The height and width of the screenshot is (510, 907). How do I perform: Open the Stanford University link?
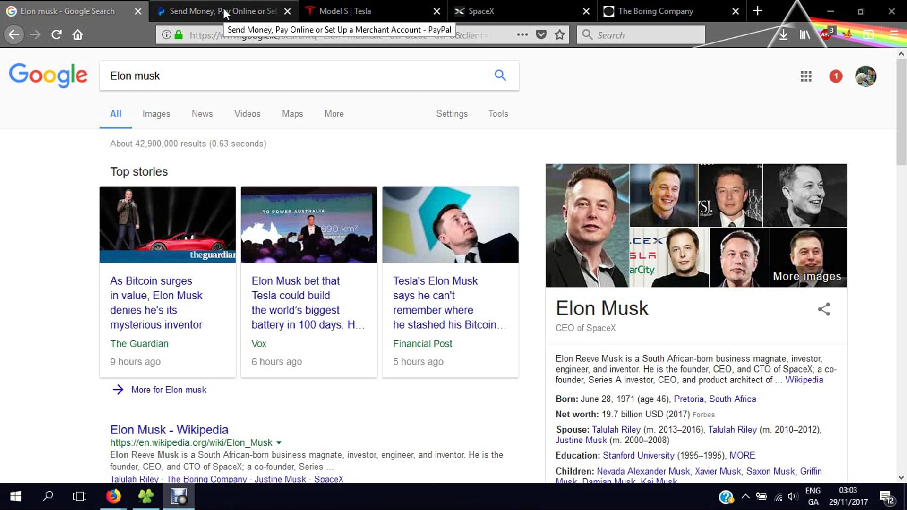[638, 455]
